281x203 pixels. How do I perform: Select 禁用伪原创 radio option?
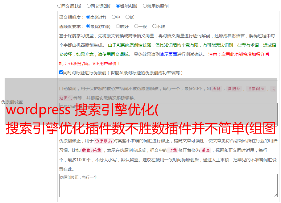coord(145,6)
